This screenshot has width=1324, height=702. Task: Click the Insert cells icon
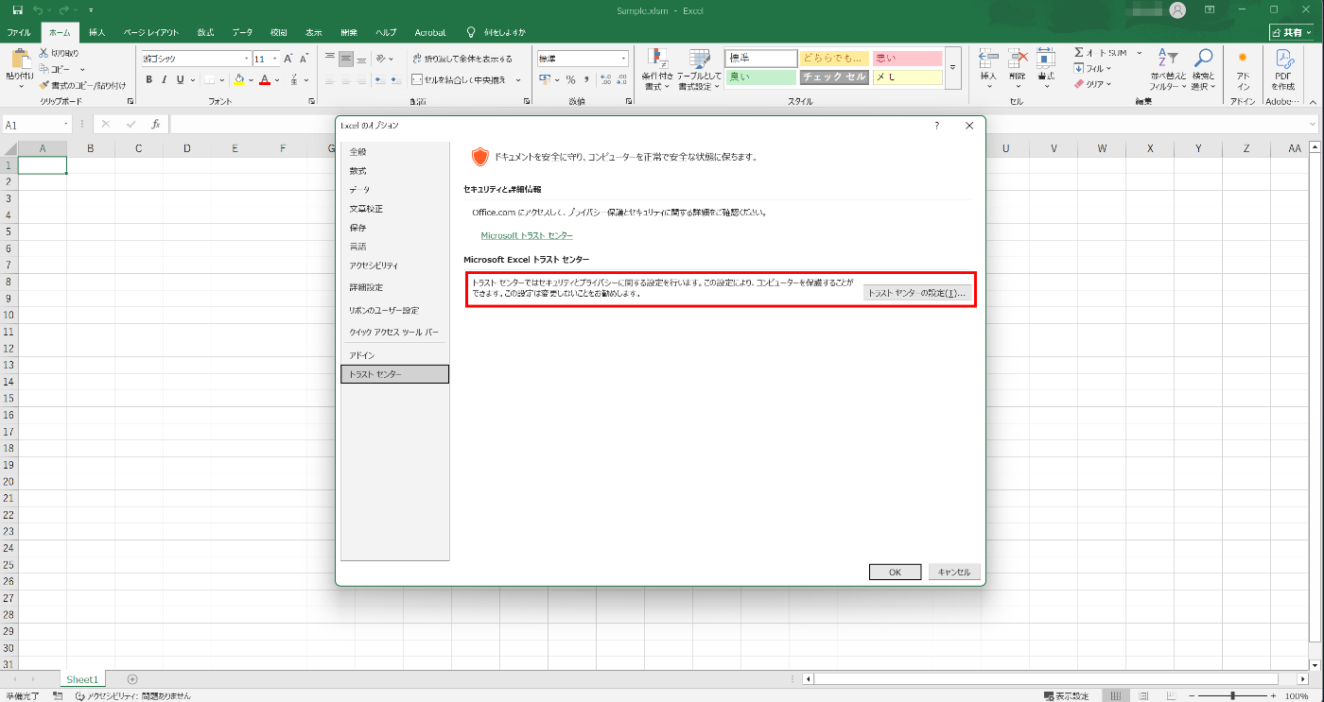(988, 59)
